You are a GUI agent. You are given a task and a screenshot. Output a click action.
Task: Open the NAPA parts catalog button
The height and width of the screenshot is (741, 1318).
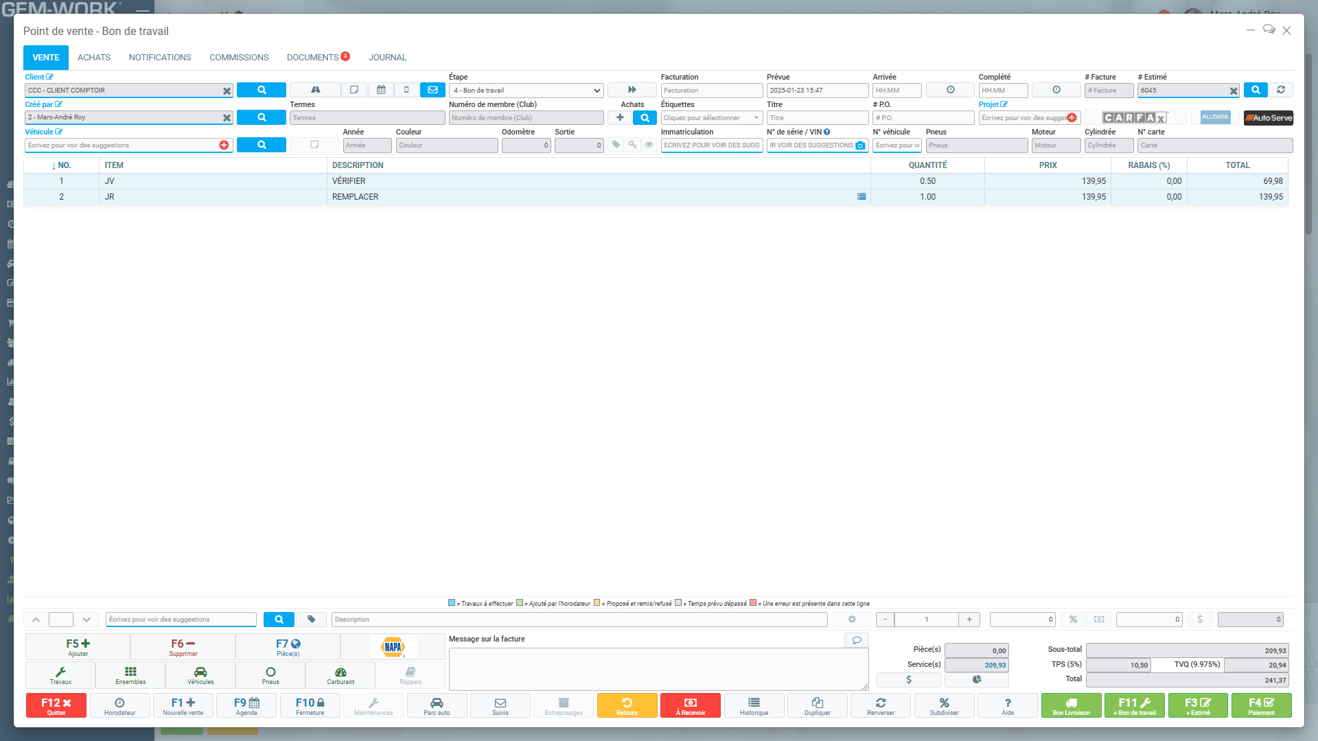[393, 646]
